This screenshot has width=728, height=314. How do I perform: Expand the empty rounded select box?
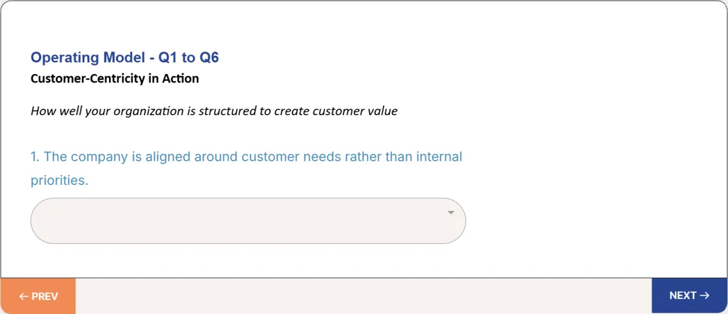click(248, 221)
